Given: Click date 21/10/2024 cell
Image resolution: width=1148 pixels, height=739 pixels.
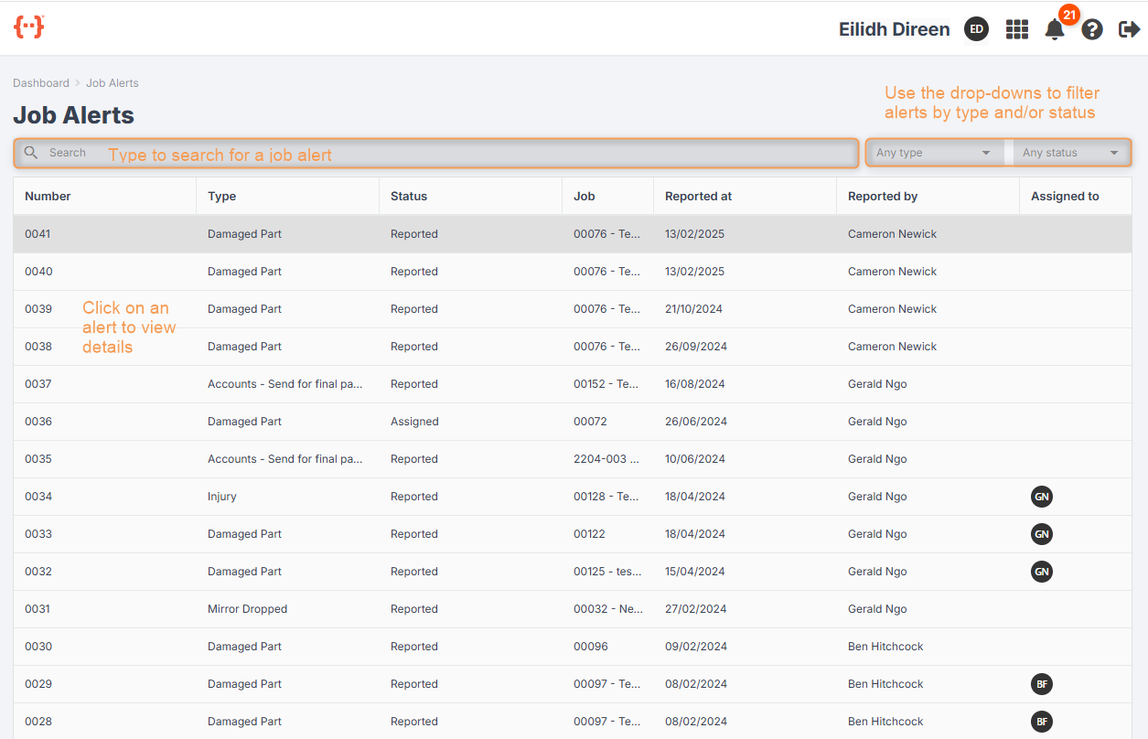Looking at the screenshot, I should tap(693, 309).
